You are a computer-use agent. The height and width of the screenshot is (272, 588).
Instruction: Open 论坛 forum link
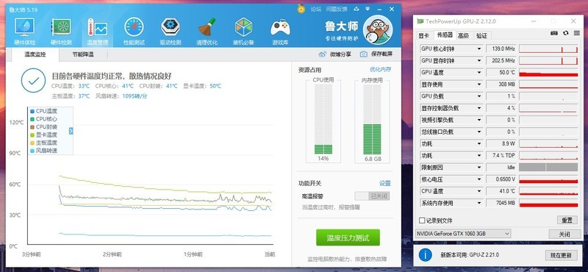click(316, 9)
